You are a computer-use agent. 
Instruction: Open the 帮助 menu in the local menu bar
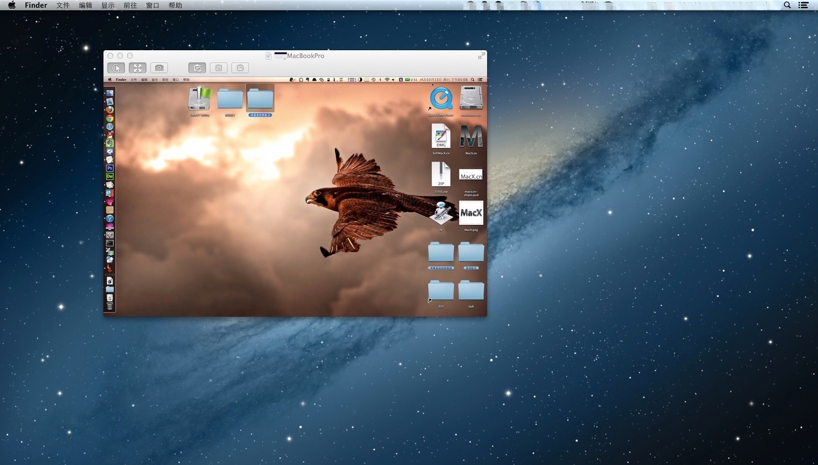175,5
